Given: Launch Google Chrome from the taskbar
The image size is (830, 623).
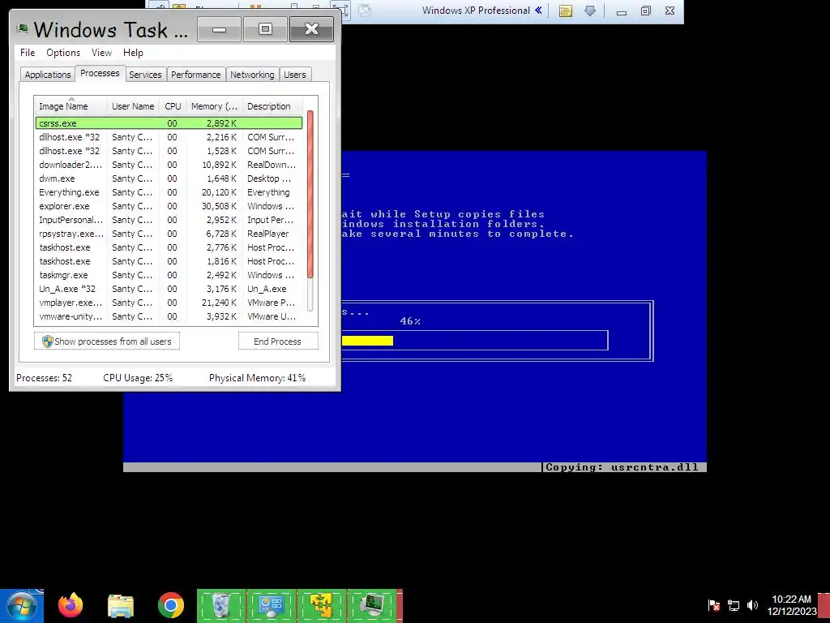Looking at the screenshot, I should (x=170, y=605).
